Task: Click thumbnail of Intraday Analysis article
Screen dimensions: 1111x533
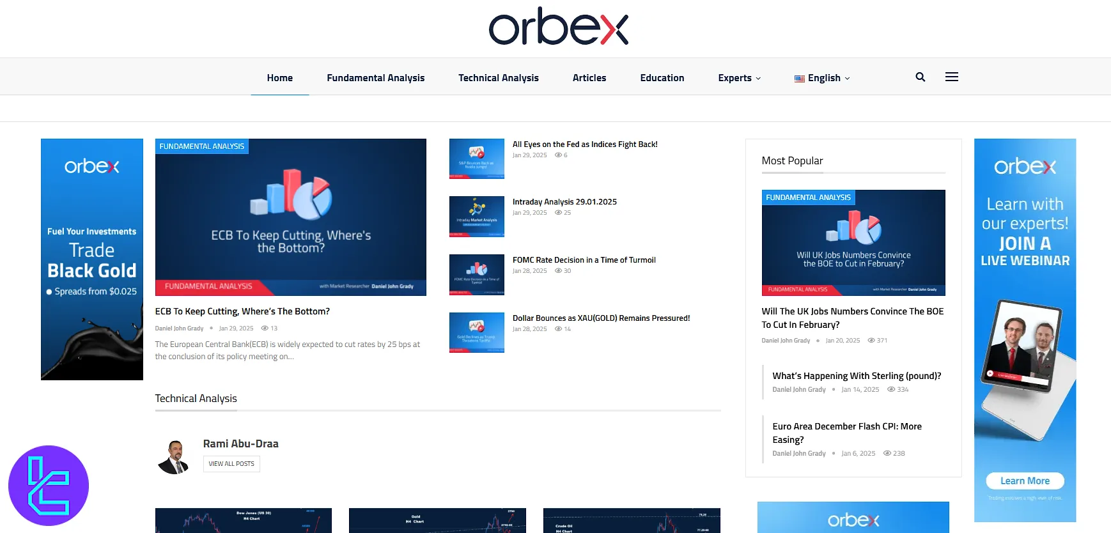Action: [x=477, y=217]
